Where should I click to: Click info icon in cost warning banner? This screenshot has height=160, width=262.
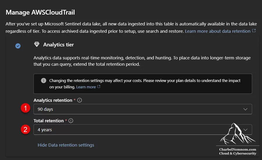(x=44, y=81)
